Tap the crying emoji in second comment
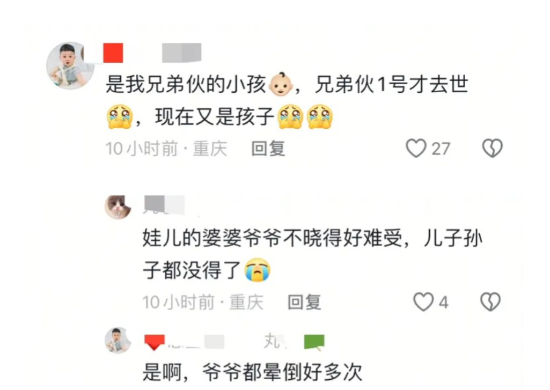Screen dimensions: 550x390 [258, 270]
